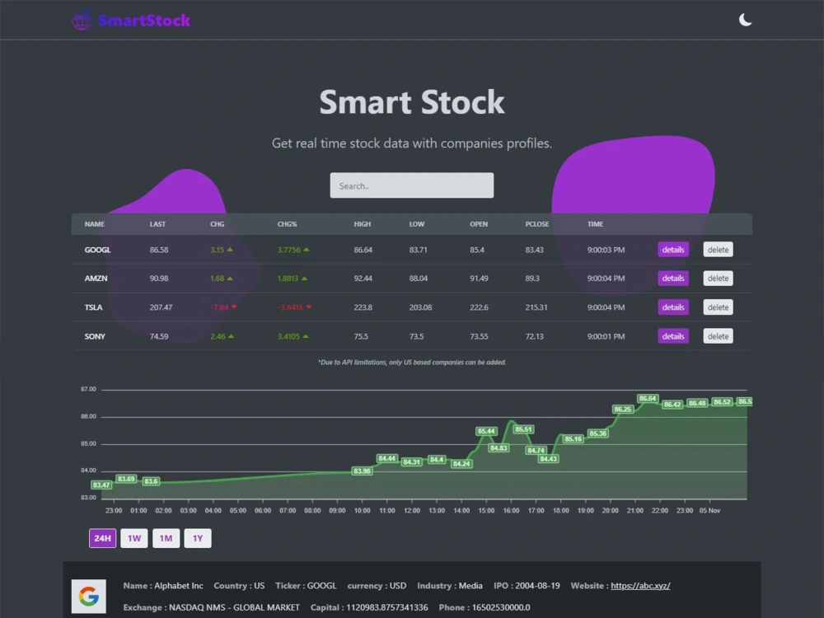The height and width of the screenshot is (618, 824).
Task: Focus the Search input field
Action: [411, 185]
